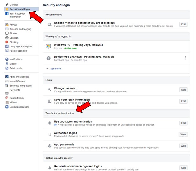
Task: Click the unknown device question mark icon
Action: point(48,58)
